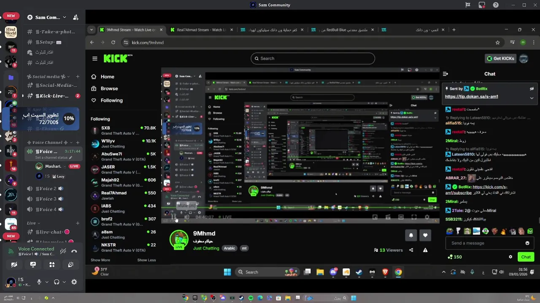
Task: Open Discord microphone input options arrow
Action: 46,282
